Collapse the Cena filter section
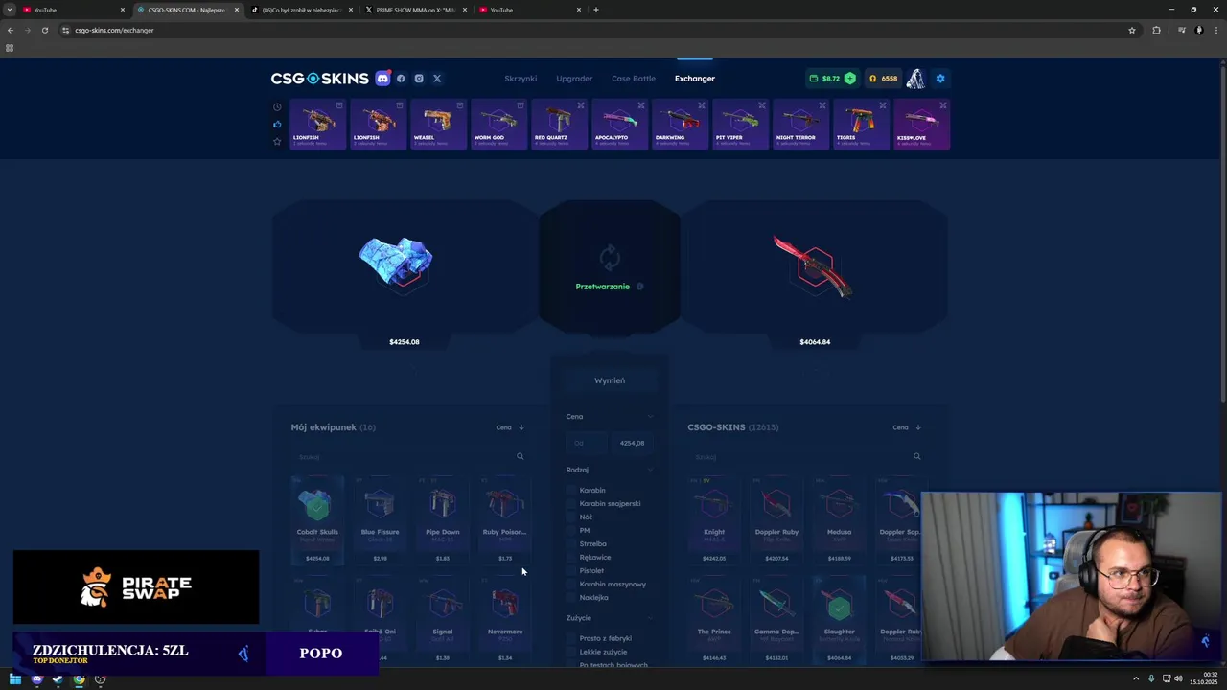The height and width of the screenshot is (690, 1227). 651,417
